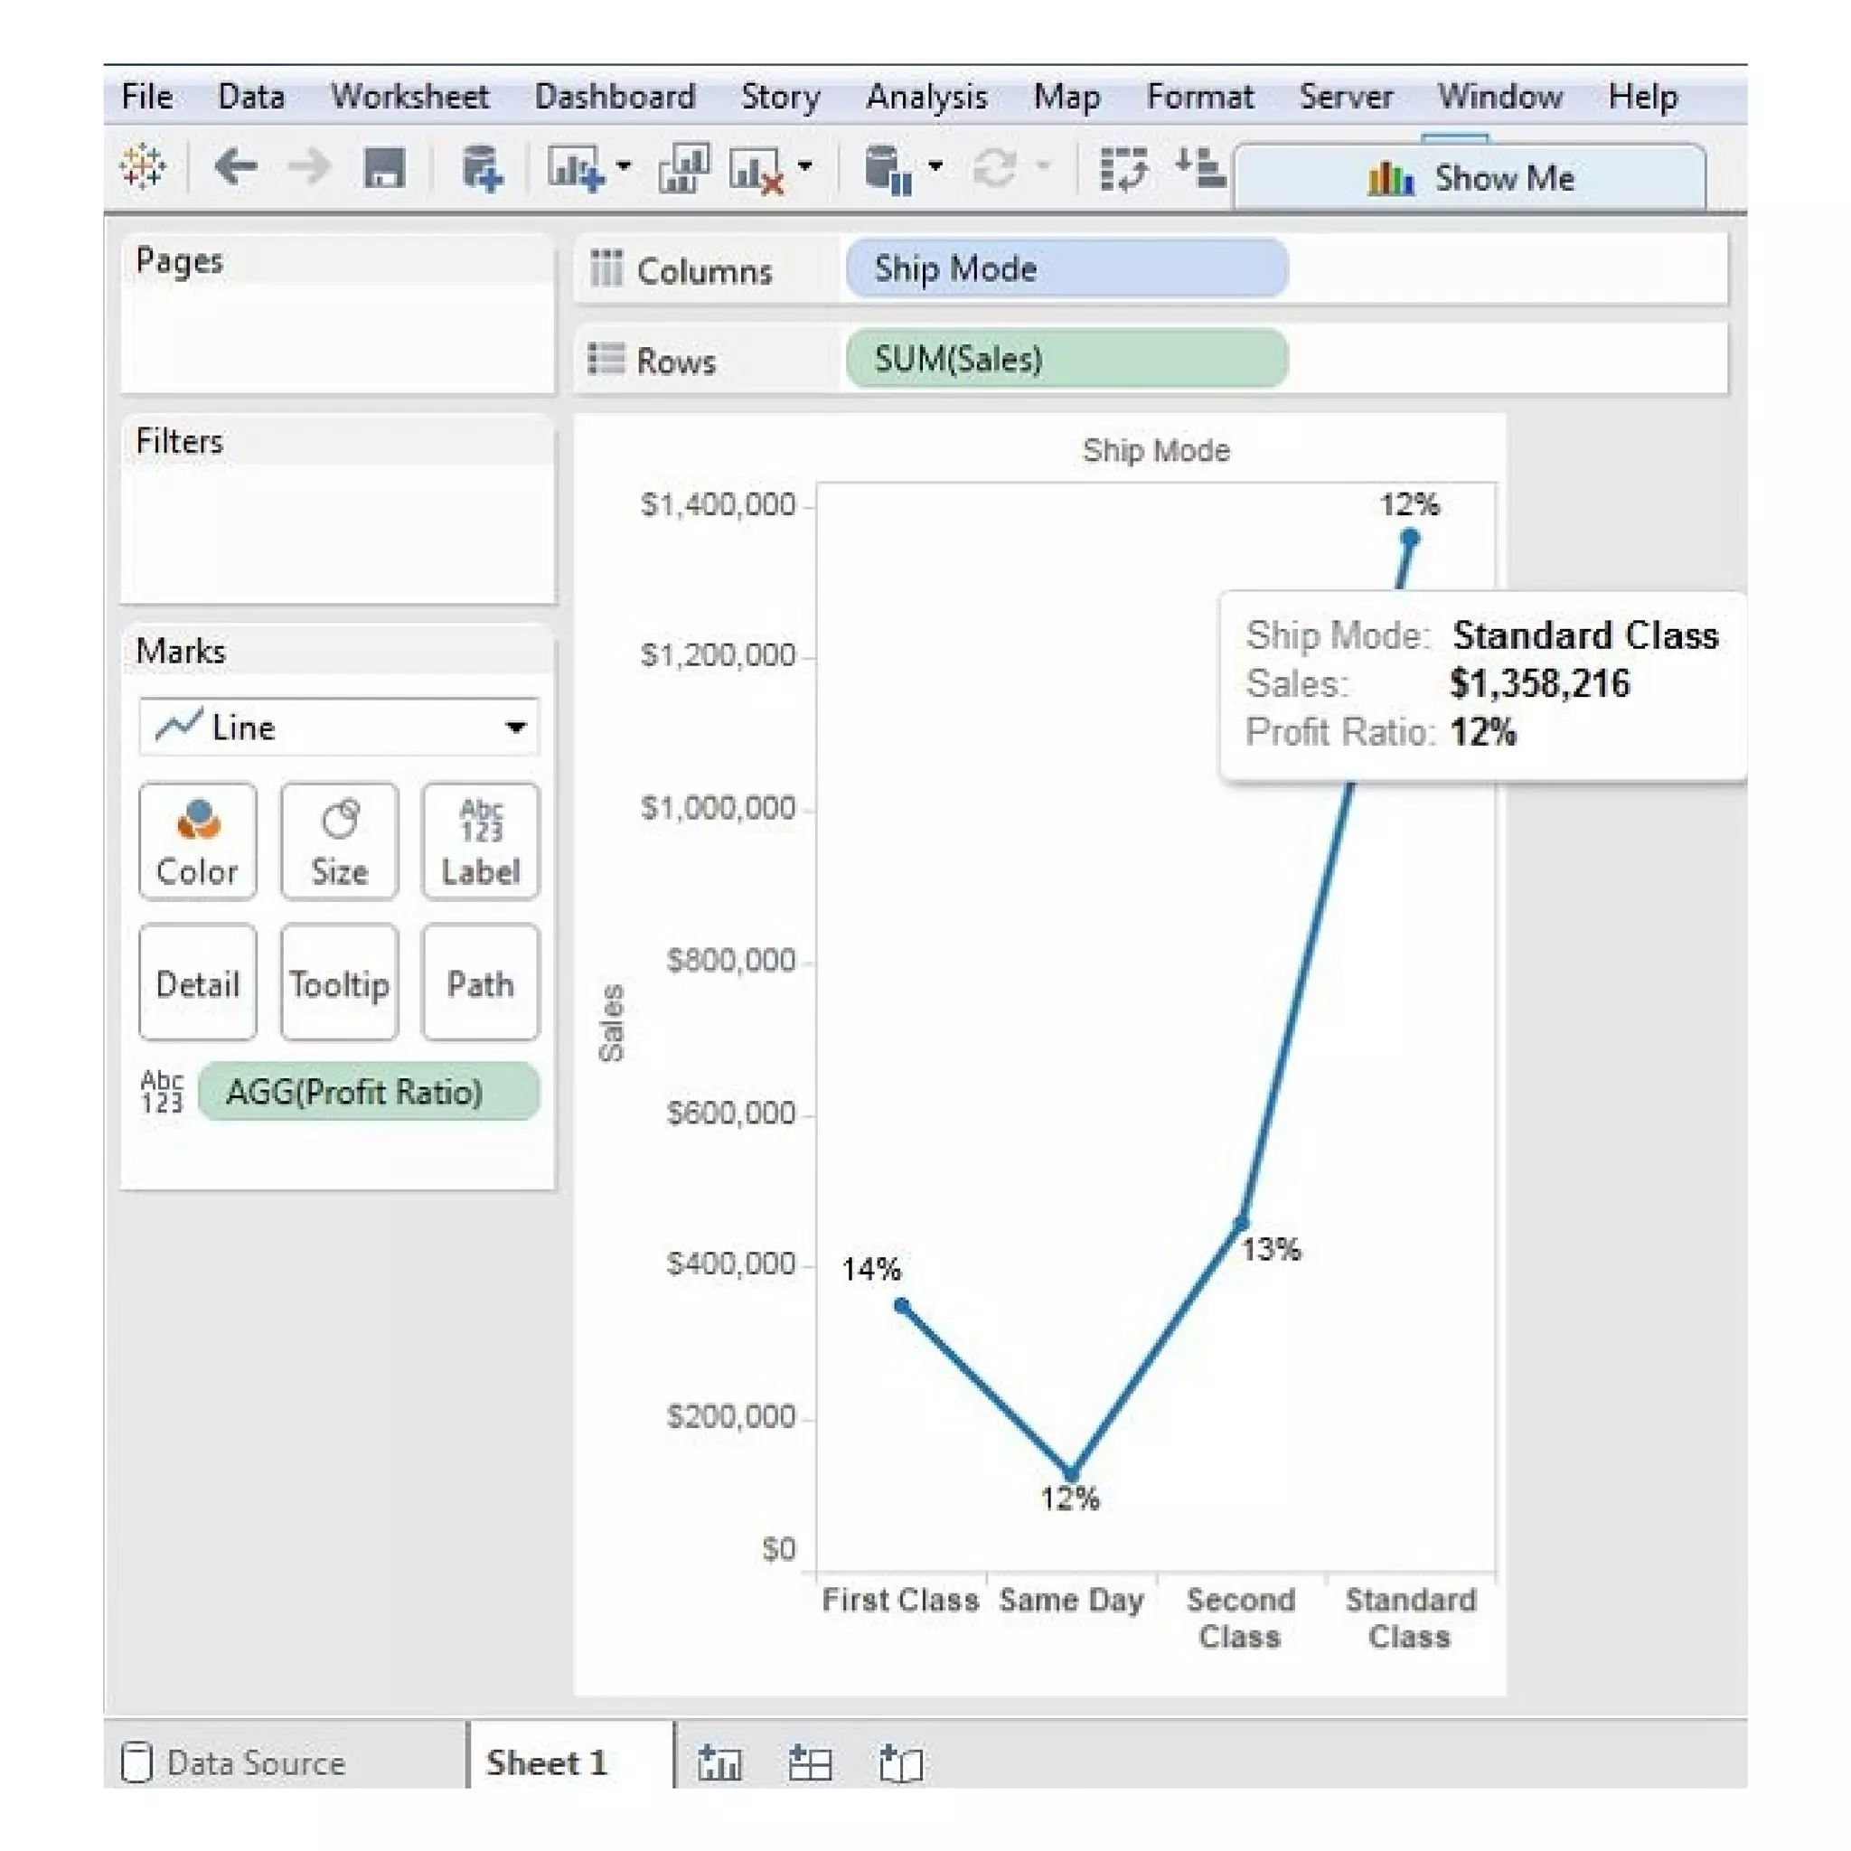Screen dimensions: 1851x1851
Task: Add a new dashboard from the bottom tab bar
Action: (x=810, y=1762)
